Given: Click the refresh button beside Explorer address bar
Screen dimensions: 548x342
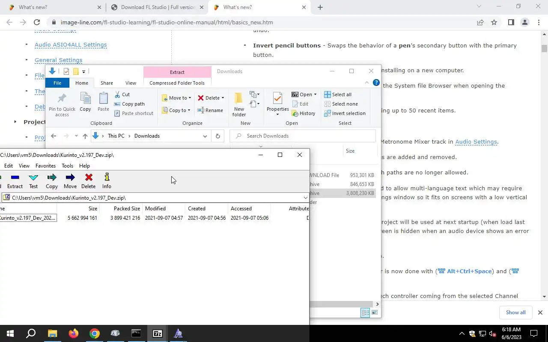Looking at the screenshot, I should pyautogui.click(x=217, y=136).
